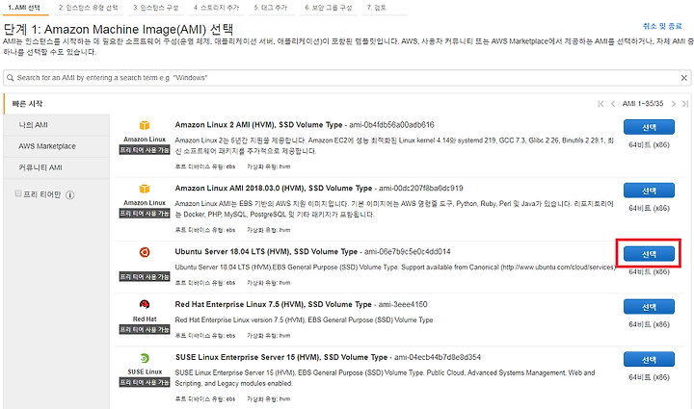Open step 3 instance configuration tab
694x409 pixels.
(156, 8)
